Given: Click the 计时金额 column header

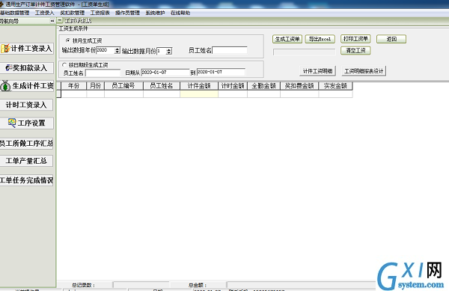Looking at the screenshot, I should click(x=233, y=86).
